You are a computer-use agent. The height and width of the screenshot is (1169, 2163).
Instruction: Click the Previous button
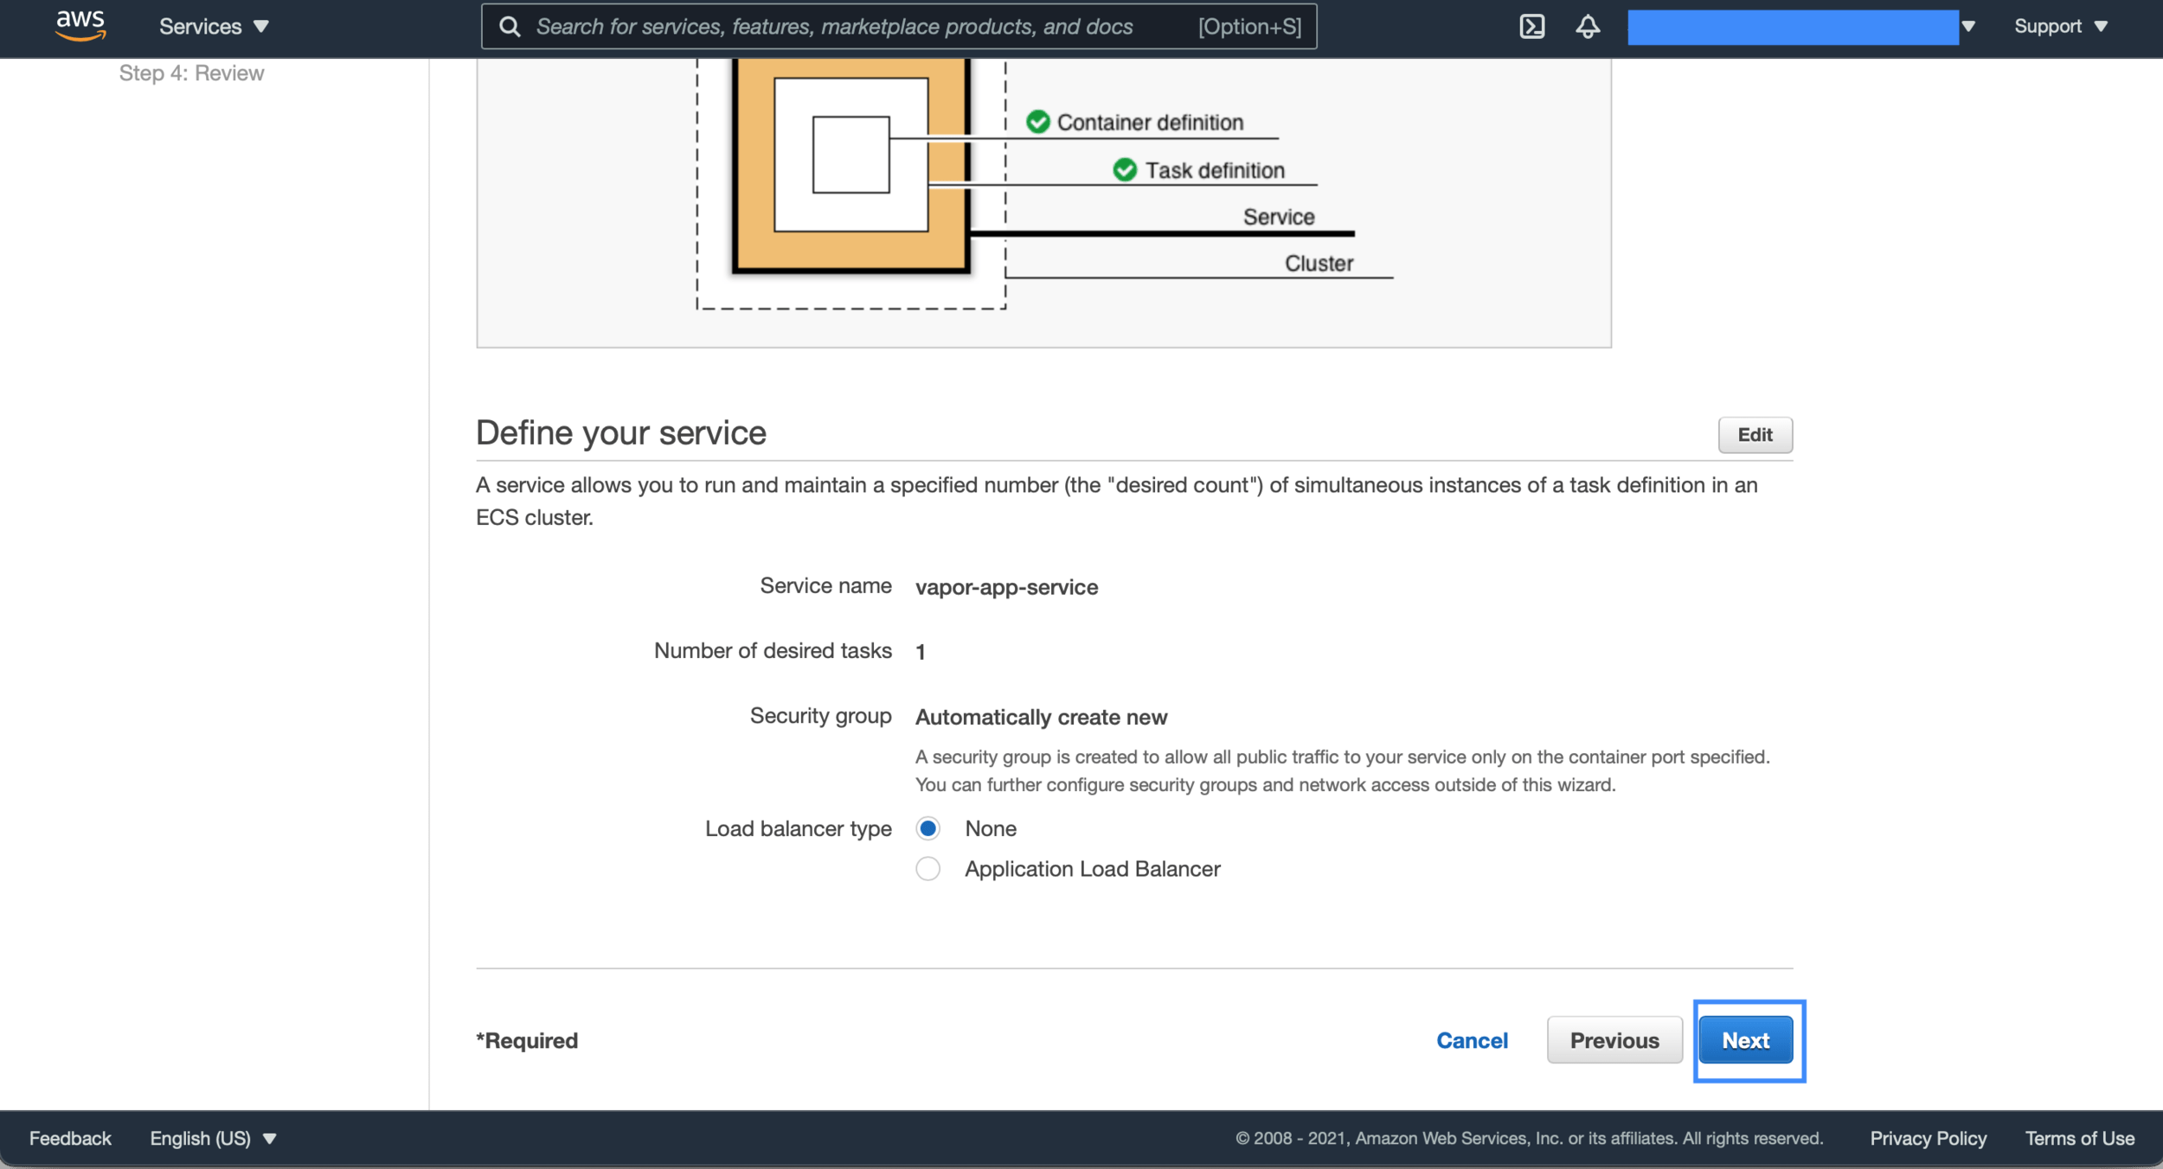[1614, 1040]
